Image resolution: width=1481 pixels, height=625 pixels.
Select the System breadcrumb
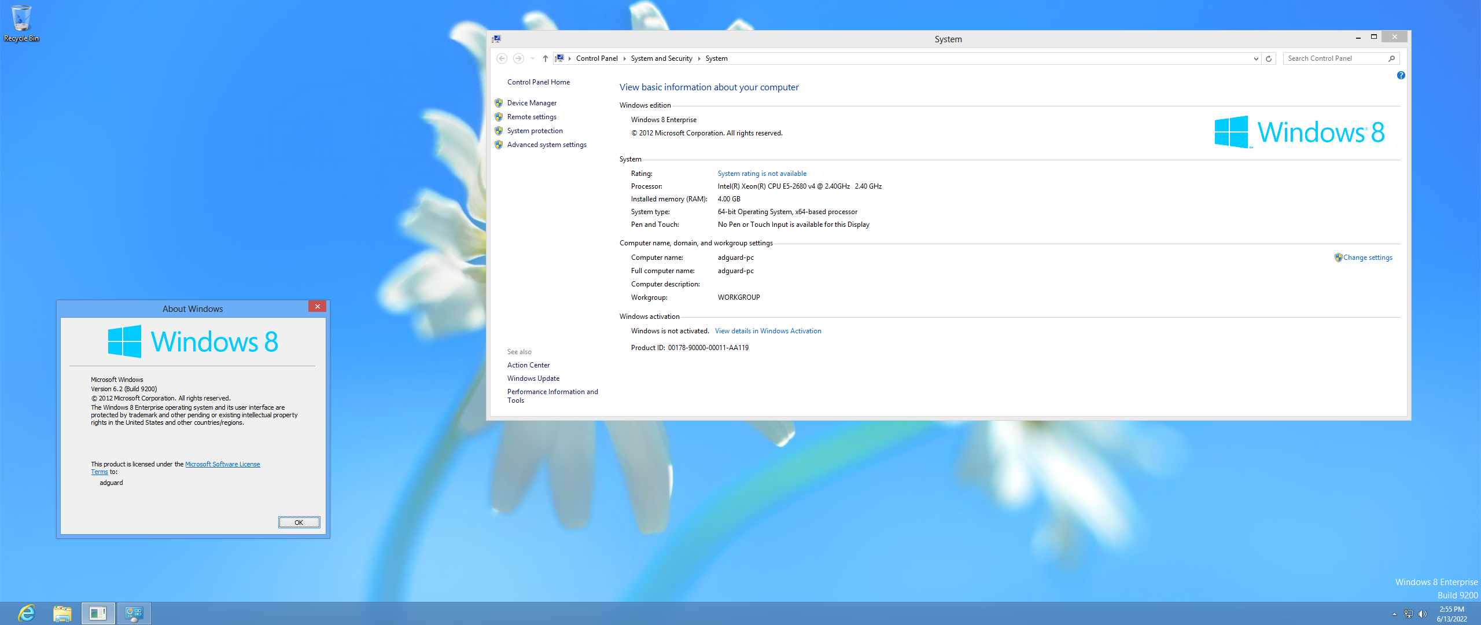pyautogui.click(x=716, y=58)
